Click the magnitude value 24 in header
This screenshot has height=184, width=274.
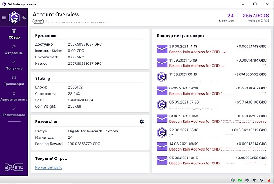pos(231,16)
